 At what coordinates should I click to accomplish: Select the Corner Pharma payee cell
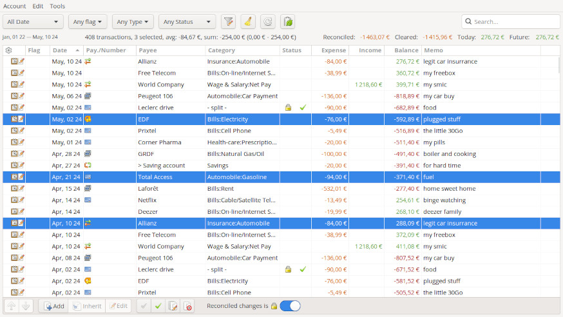pos(171,142)
